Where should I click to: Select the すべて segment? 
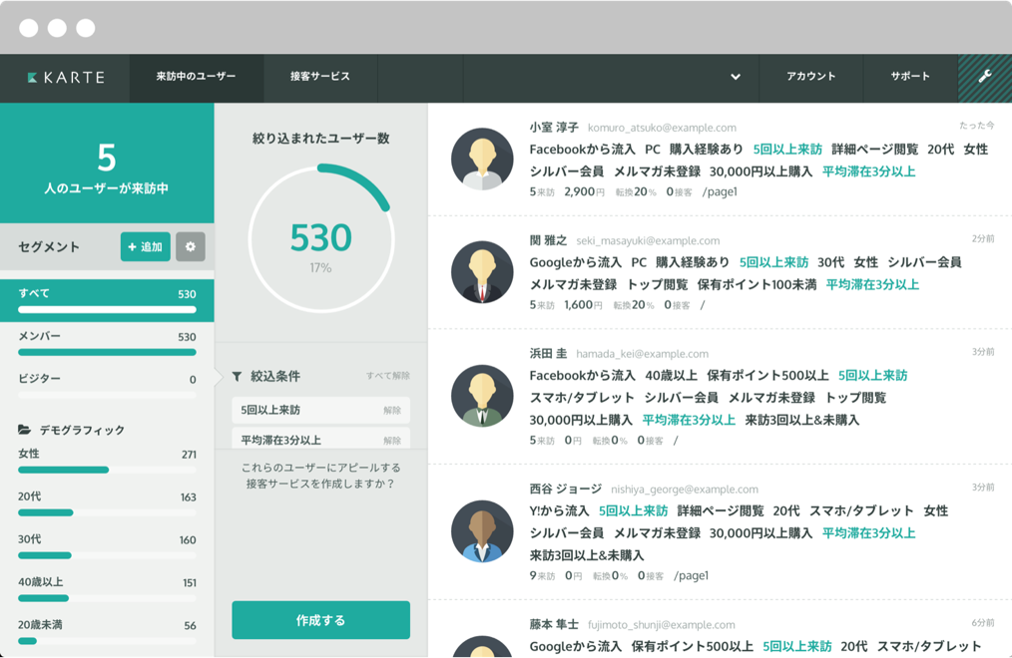(107, 300)
